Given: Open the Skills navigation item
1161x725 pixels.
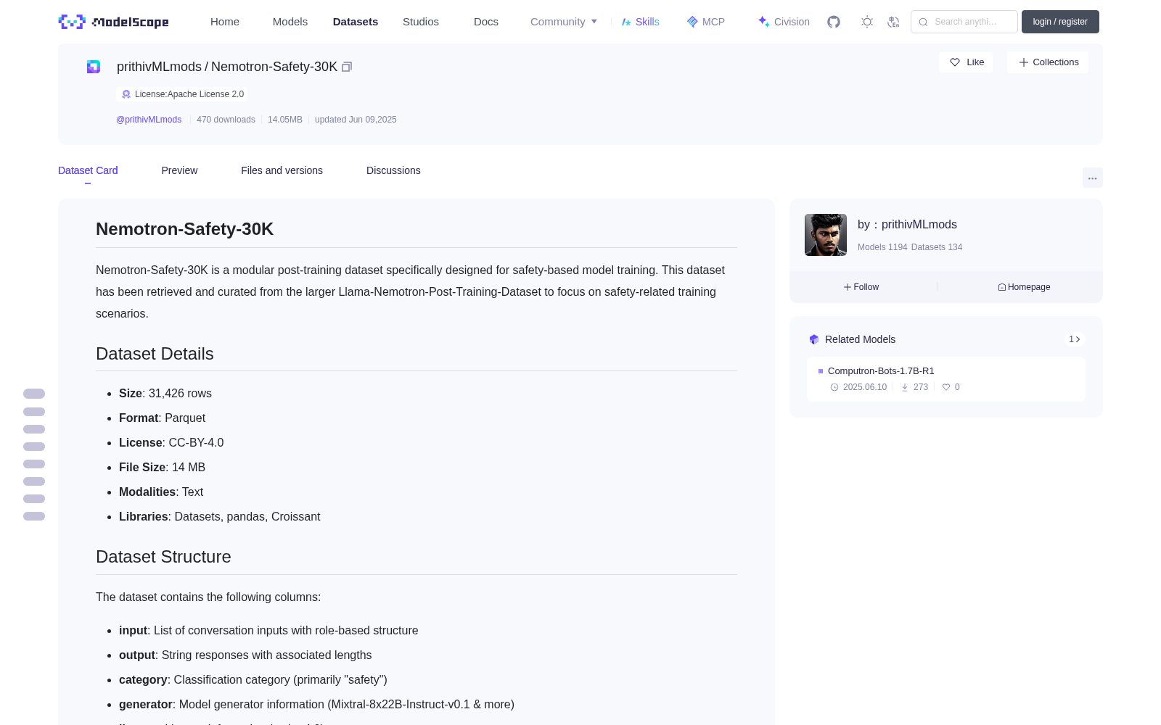Looking at the screenshot, I should coord(640,22).
